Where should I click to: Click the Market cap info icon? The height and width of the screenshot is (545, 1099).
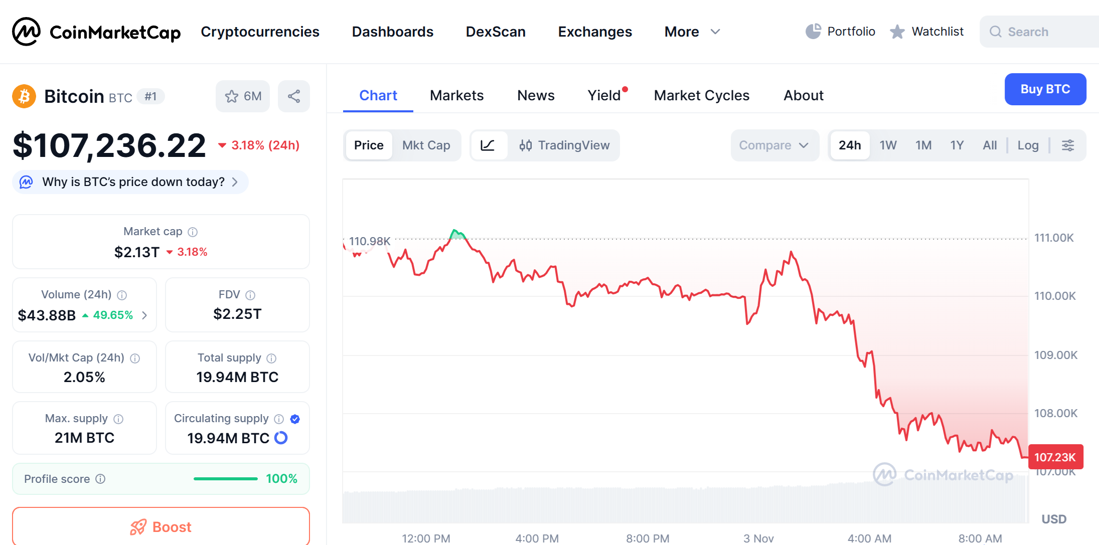[193, 232]
